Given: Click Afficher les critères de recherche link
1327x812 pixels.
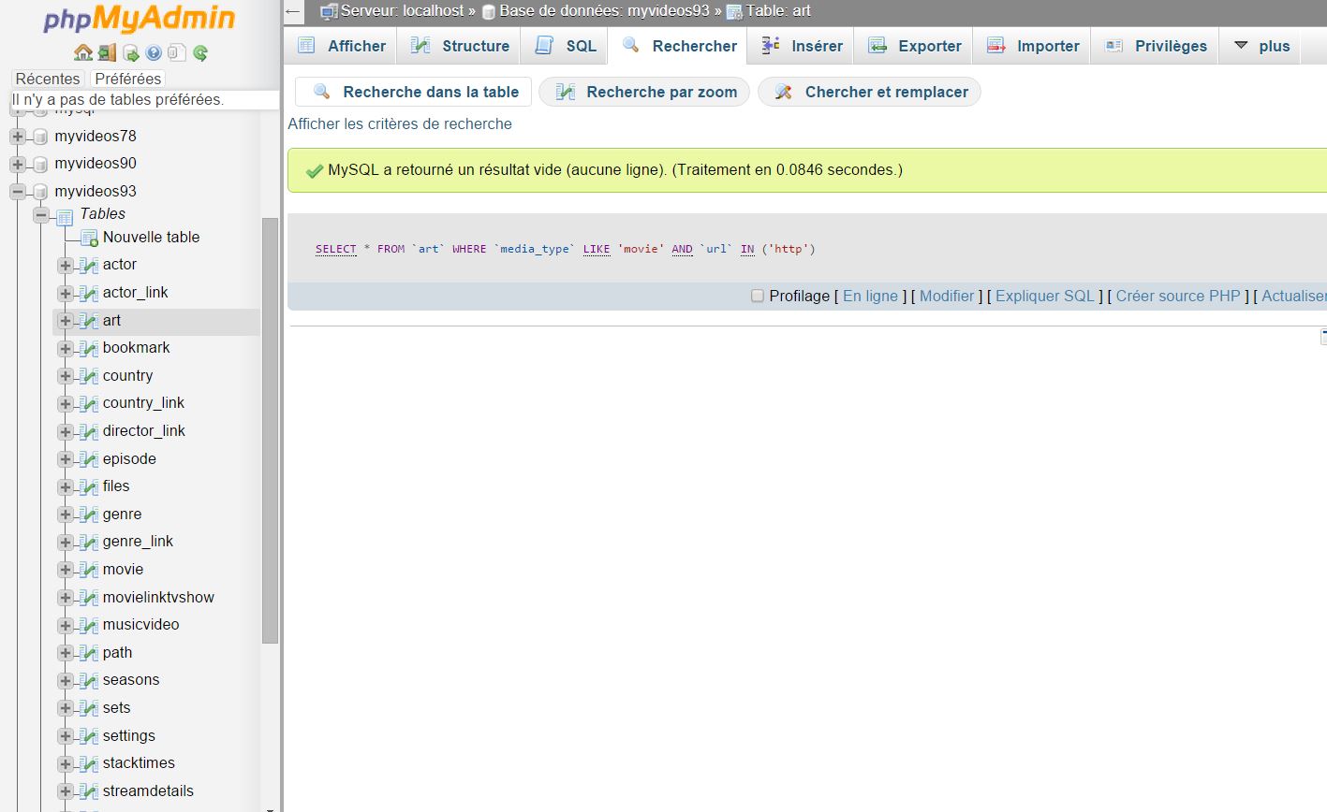Looking at the screenshot, I should (400, 123).
